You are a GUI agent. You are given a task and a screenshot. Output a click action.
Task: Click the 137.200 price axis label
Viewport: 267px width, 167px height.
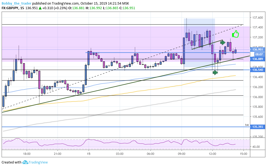258,37
